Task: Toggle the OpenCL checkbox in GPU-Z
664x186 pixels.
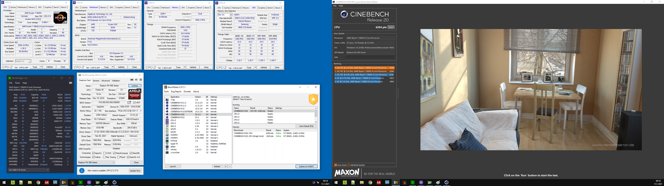Action: [93, 153]
